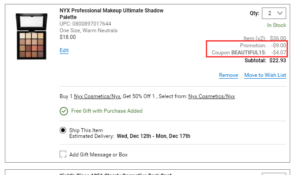Click the In Stock status text
This screenshot has height=175, width=295.
pos(276,25)
